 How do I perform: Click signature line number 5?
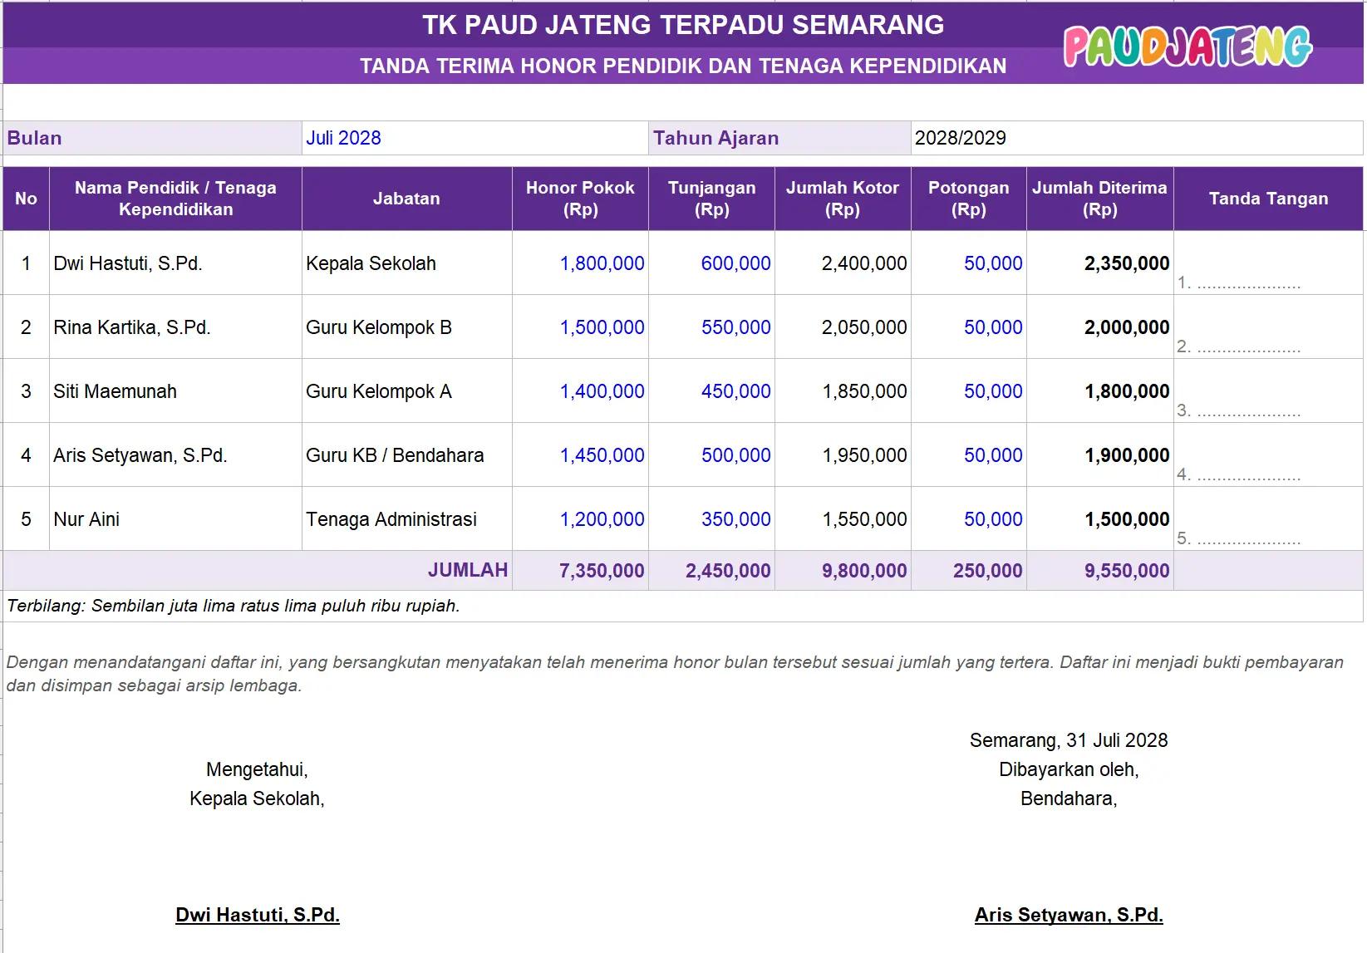(x=1239, y=538)
